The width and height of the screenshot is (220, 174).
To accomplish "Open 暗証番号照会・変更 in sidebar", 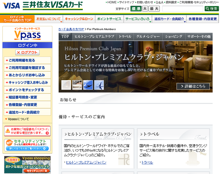I will click(27, 97).
